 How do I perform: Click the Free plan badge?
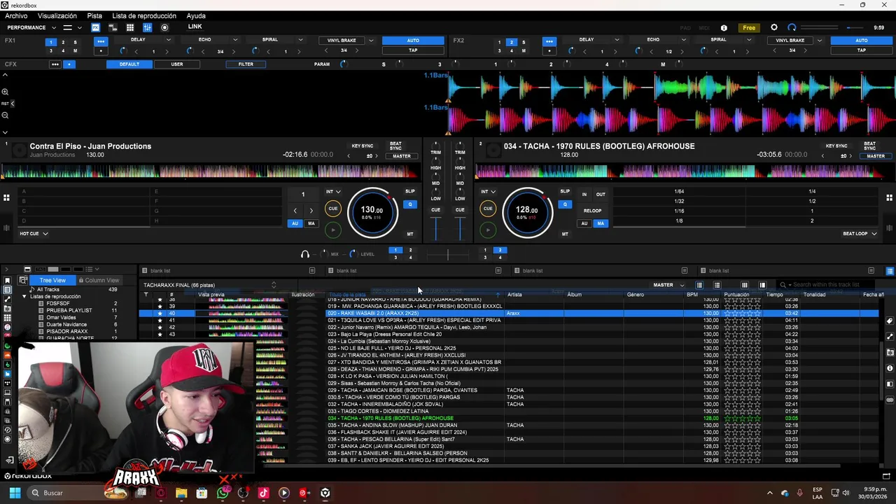(749, 28)
